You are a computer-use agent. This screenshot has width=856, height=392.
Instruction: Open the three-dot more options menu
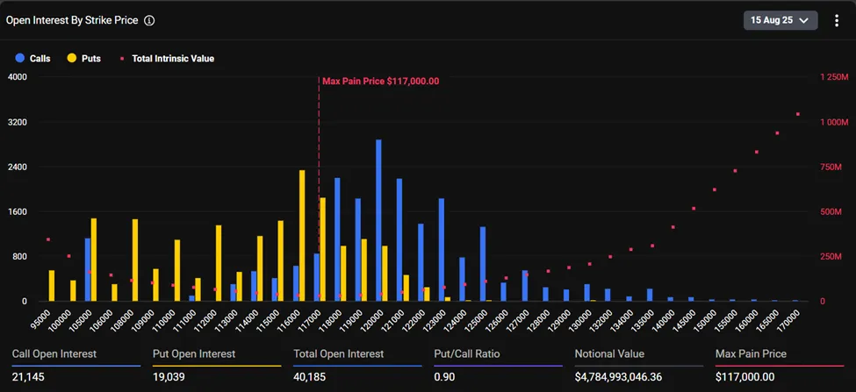point(836,20)
